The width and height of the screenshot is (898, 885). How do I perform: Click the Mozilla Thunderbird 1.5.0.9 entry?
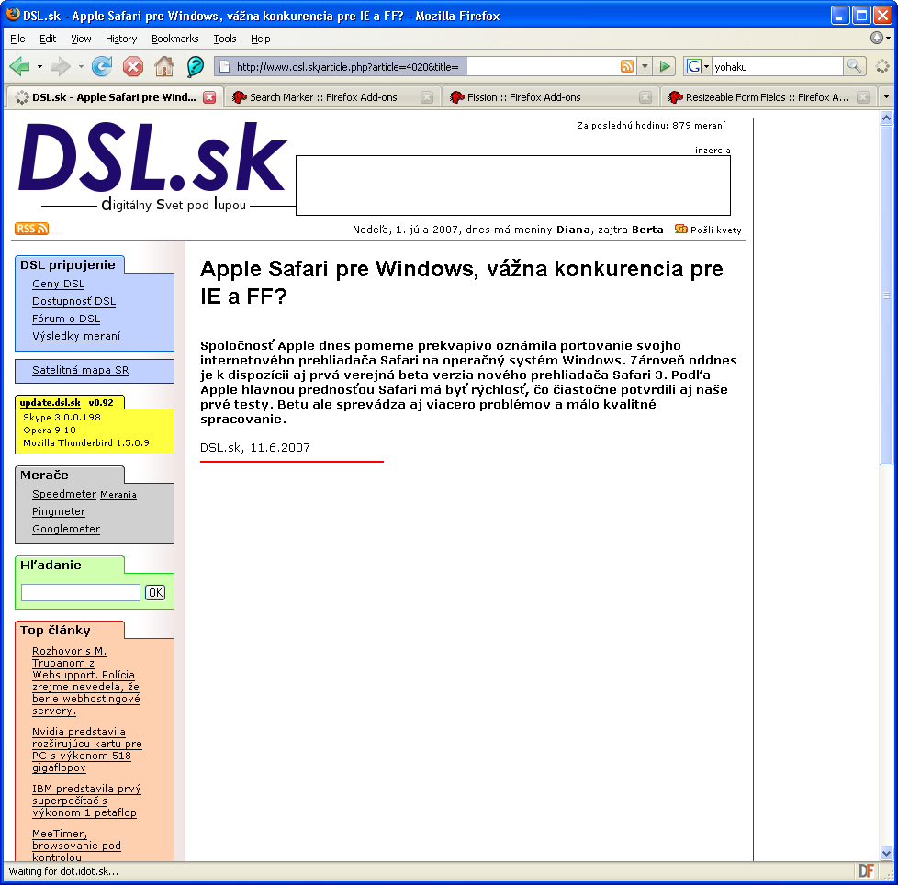86,443
